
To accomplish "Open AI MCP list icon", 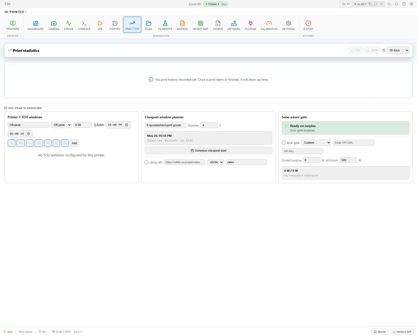I will pos(381,4).
